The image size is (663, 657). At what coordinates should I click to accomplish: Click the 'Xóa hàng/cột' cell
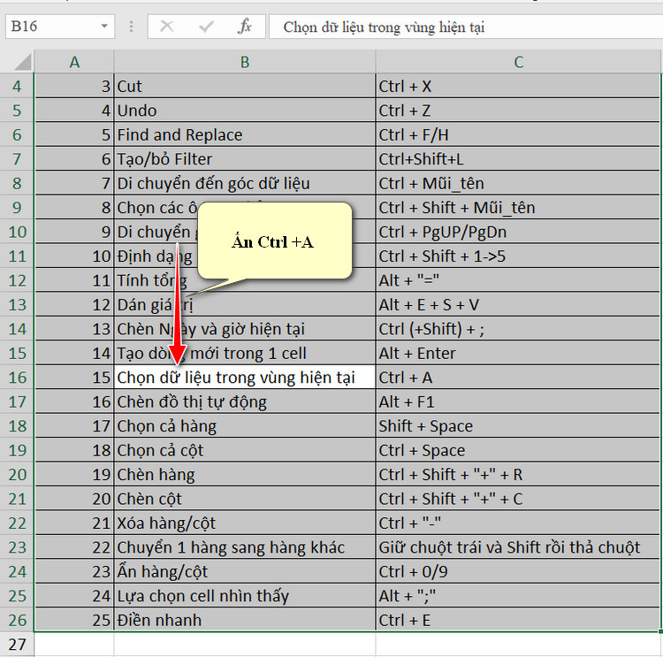click(244, 523)
